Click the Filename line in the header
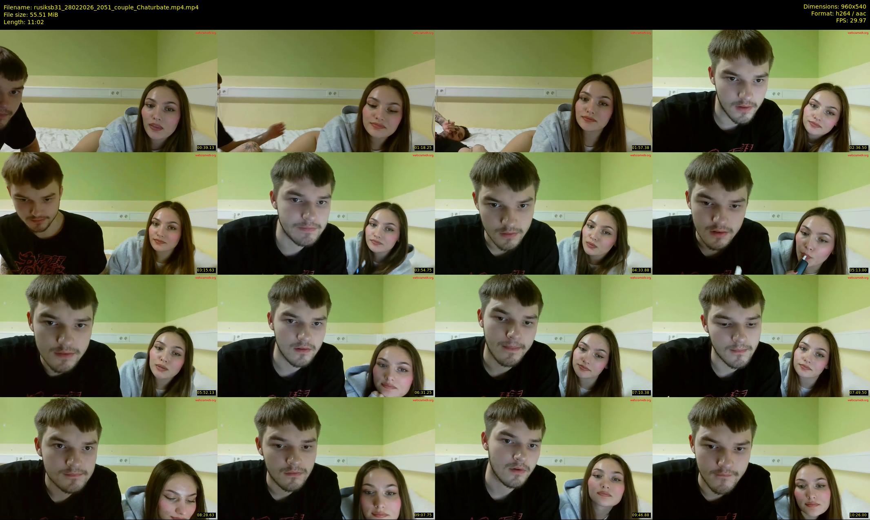Image resolution: width=870 pixels, height=520 pixels. (x=101, y=7)
